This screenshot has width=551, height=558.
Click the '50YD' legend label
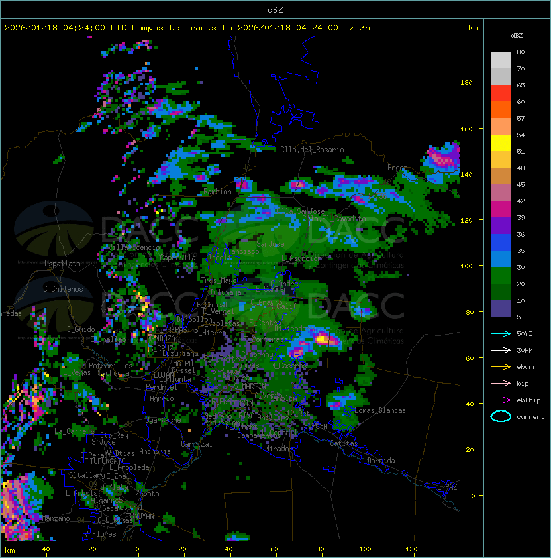(525, 334)
